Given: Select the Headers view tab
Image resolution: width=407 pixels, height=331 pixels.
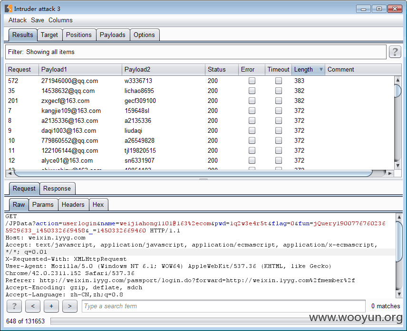Looking at the screenshot, I should (73, 205).
